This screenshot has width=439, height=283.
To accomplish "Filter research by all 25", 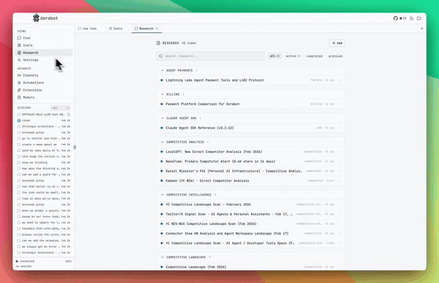I will click(x=275, y=56).
